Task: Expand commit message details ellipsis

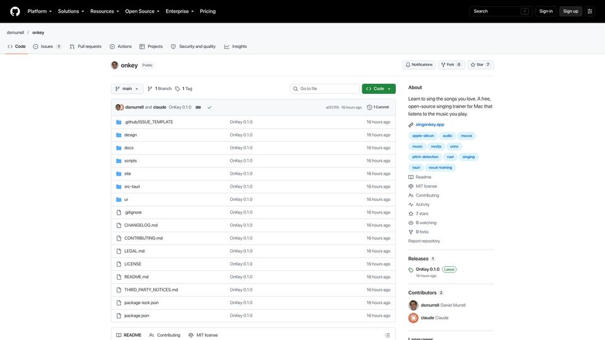Action: [x=199, y=107]
